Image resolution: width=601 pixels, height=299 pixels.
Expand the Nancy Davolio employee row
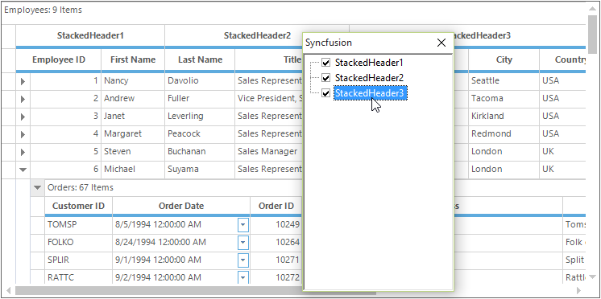[x=23, y=81]
